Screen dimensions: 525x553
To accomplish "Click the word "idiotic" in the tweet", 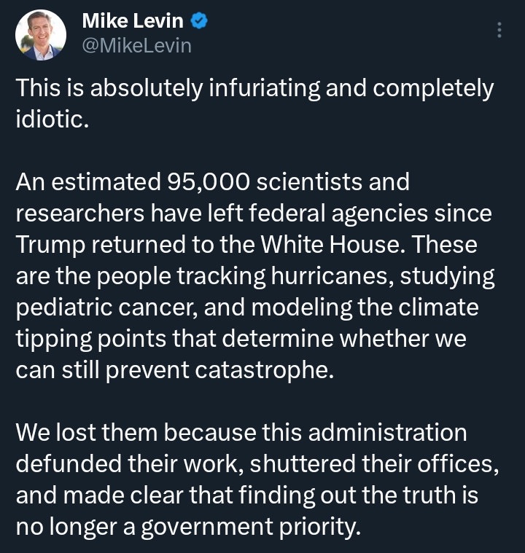I will (51, 119).
